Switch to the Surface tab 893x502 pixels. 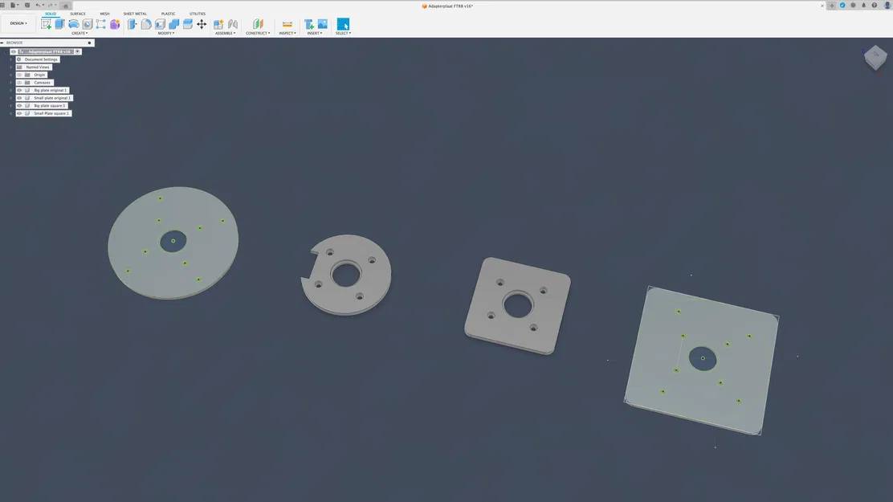click(78, 14)
